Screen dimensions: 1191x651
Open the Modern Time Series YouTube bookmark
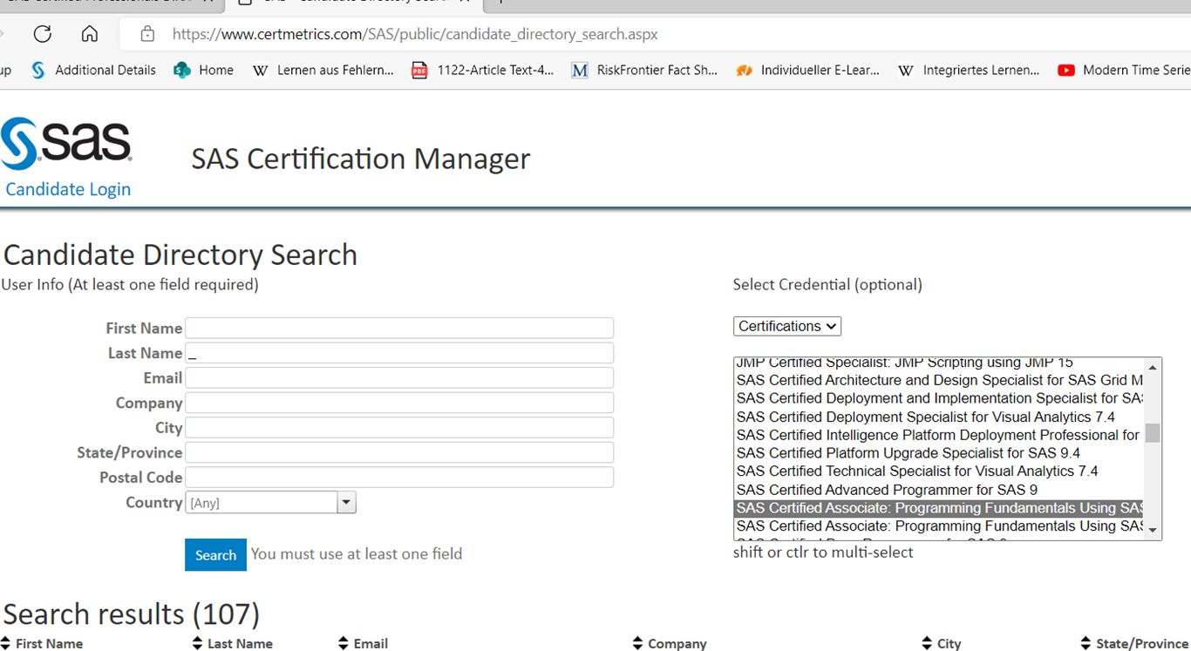point(1125,71)
